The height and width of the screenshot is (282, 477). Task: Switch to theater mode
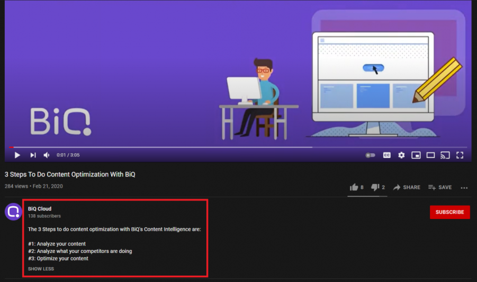pyautogui.click(x=430, y=155)
